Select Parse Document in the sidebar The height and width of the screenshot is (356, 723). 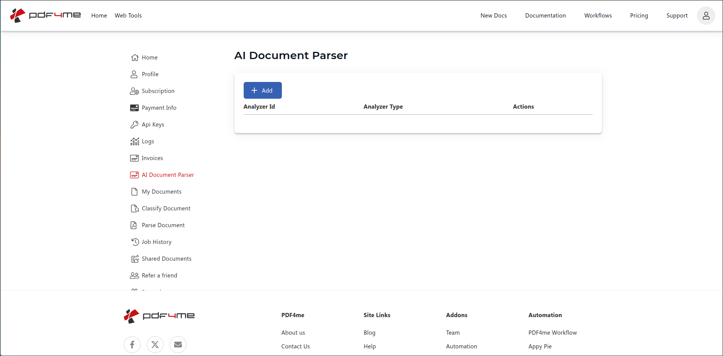[x=163, y=225]
